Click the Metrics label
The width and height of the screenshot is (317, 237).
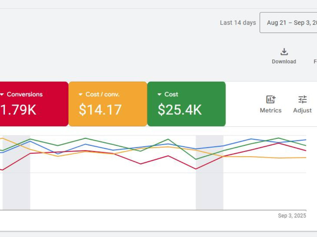(x=271, y=110)
